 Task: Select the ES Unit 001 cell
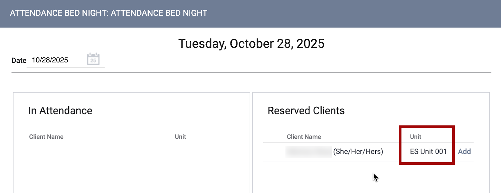(x=428, y=152)
